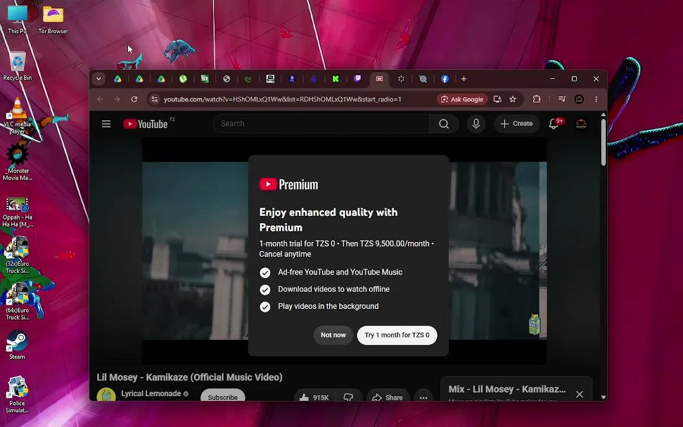
Task: Go to YouTube home via logo
Action: coord(145,124)
